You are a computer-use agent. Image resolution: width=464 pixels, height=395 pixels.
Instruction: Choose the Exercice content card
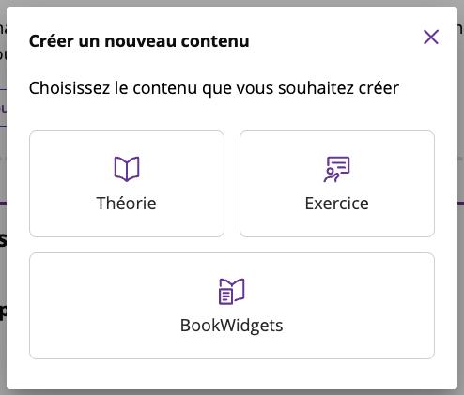click(x=337, y=184)
